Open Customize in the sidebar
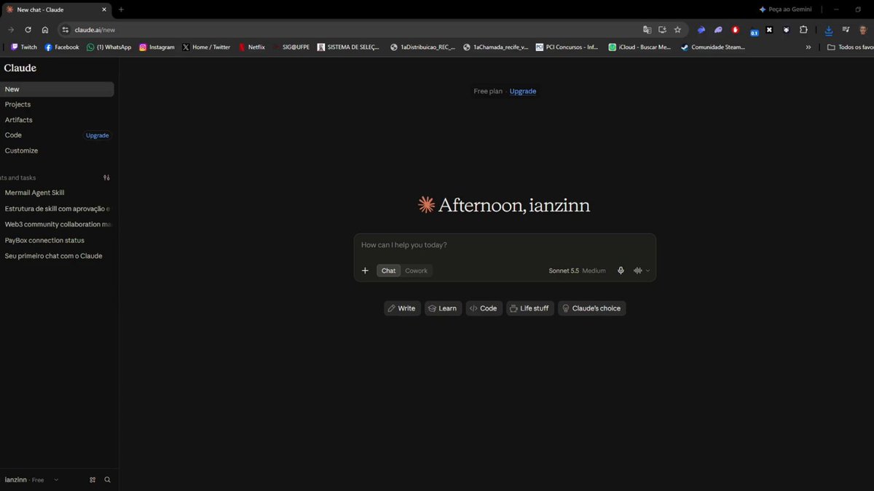The width and height of the screenshot is (874, 491). 58,151
